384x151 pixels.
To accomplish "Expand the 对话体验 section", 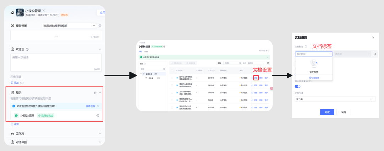I will [x=100, y=142].
